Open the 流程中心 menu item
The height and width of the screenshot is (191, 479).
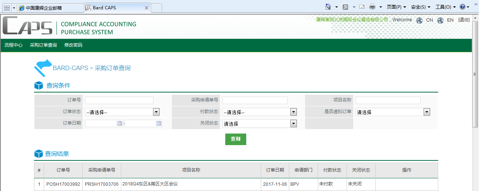[13, 45]
